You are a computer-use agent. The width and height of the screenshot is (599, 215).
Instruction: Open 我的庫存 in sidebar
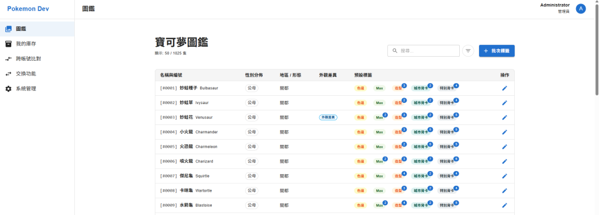click(x=37, y=44)
